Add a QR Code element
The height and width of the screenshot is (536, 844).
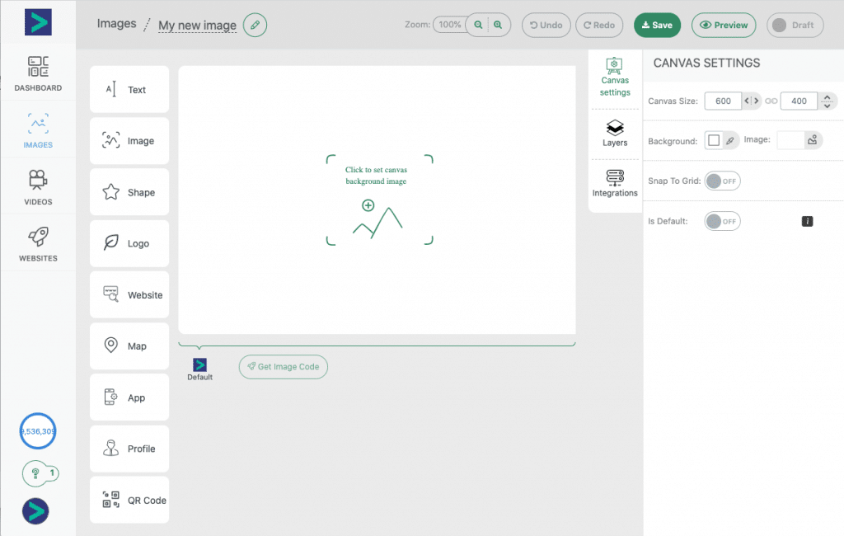pyautogui.click(x=129, y=500)
